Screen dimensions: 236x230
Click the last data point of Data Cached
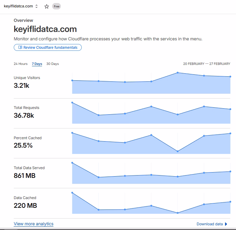click(x=230, y=202)
